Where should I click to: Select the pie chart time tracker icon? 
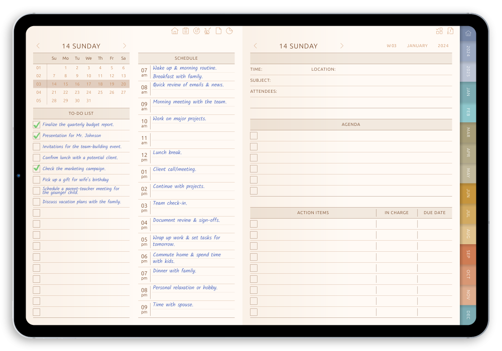(229, 31)
